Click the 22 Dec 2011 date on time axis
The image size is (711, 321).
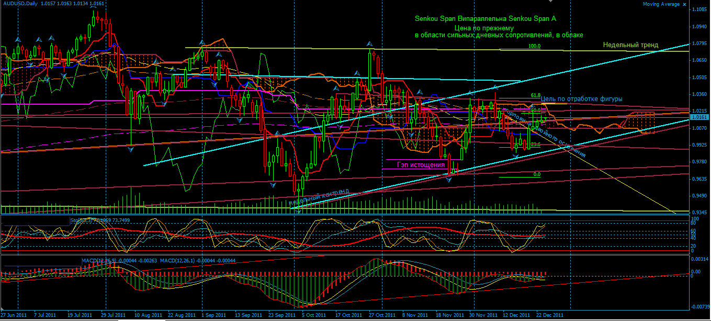[x=549, y=315]
